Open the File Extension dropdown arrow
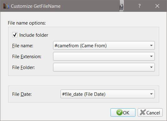The height and width of the screenshot is (121, 167). 151,56
